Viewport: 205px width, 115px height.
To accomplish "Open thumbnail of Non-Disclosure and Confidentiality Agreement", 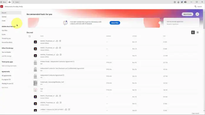I will pyautogui.click(x=35, y=69).
